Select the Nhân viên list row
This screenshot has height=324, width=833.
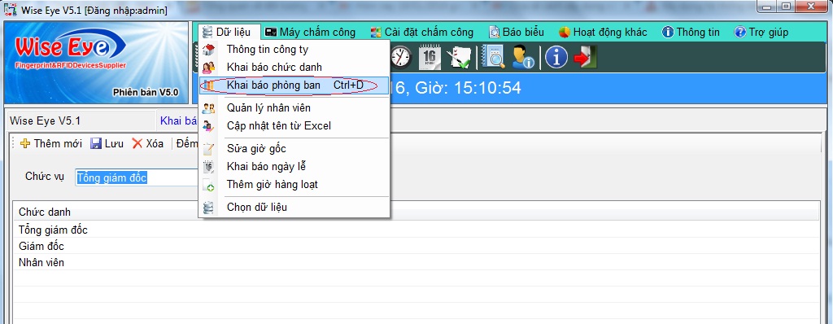416,262
